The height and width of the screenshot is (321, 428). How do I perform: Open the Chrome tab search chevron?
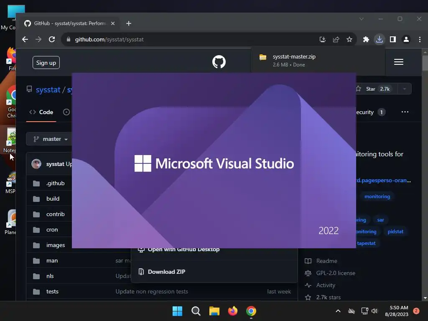[x=362, y=19]
